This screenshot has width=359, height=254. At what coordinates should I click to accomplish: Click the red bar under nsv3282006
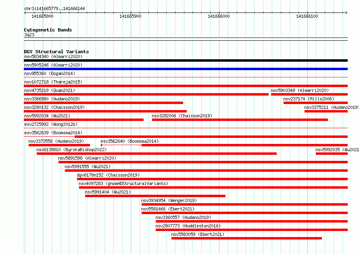click(x=240, y=120)
